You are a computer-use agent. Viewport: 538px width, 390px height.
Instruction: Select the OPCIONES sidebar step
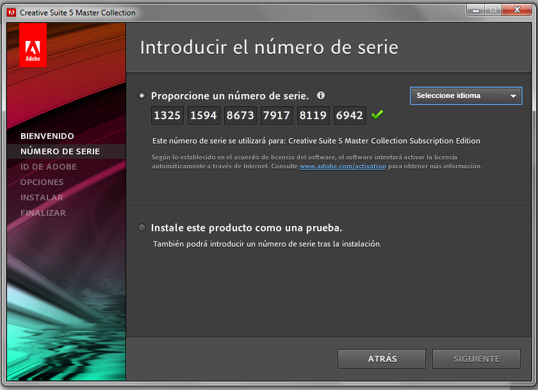[x=42, y=182]
